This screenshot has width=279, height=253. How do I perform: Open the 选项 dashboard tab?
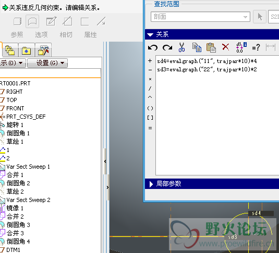tap(41, 34)
